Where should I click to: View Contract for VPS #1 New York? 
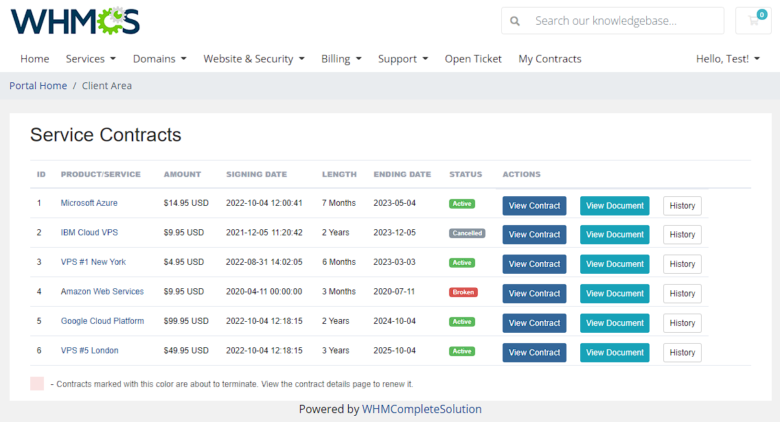(x=534, y=264)
